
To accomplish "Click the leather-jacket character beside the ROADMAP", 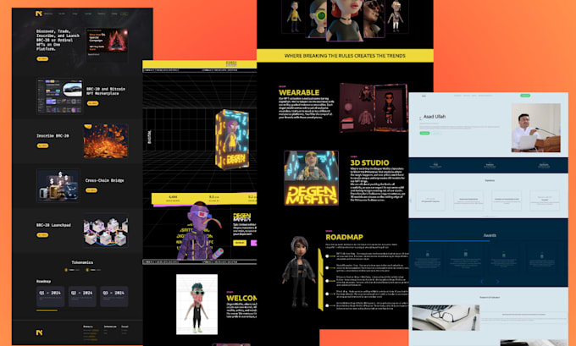I will 299,272.
